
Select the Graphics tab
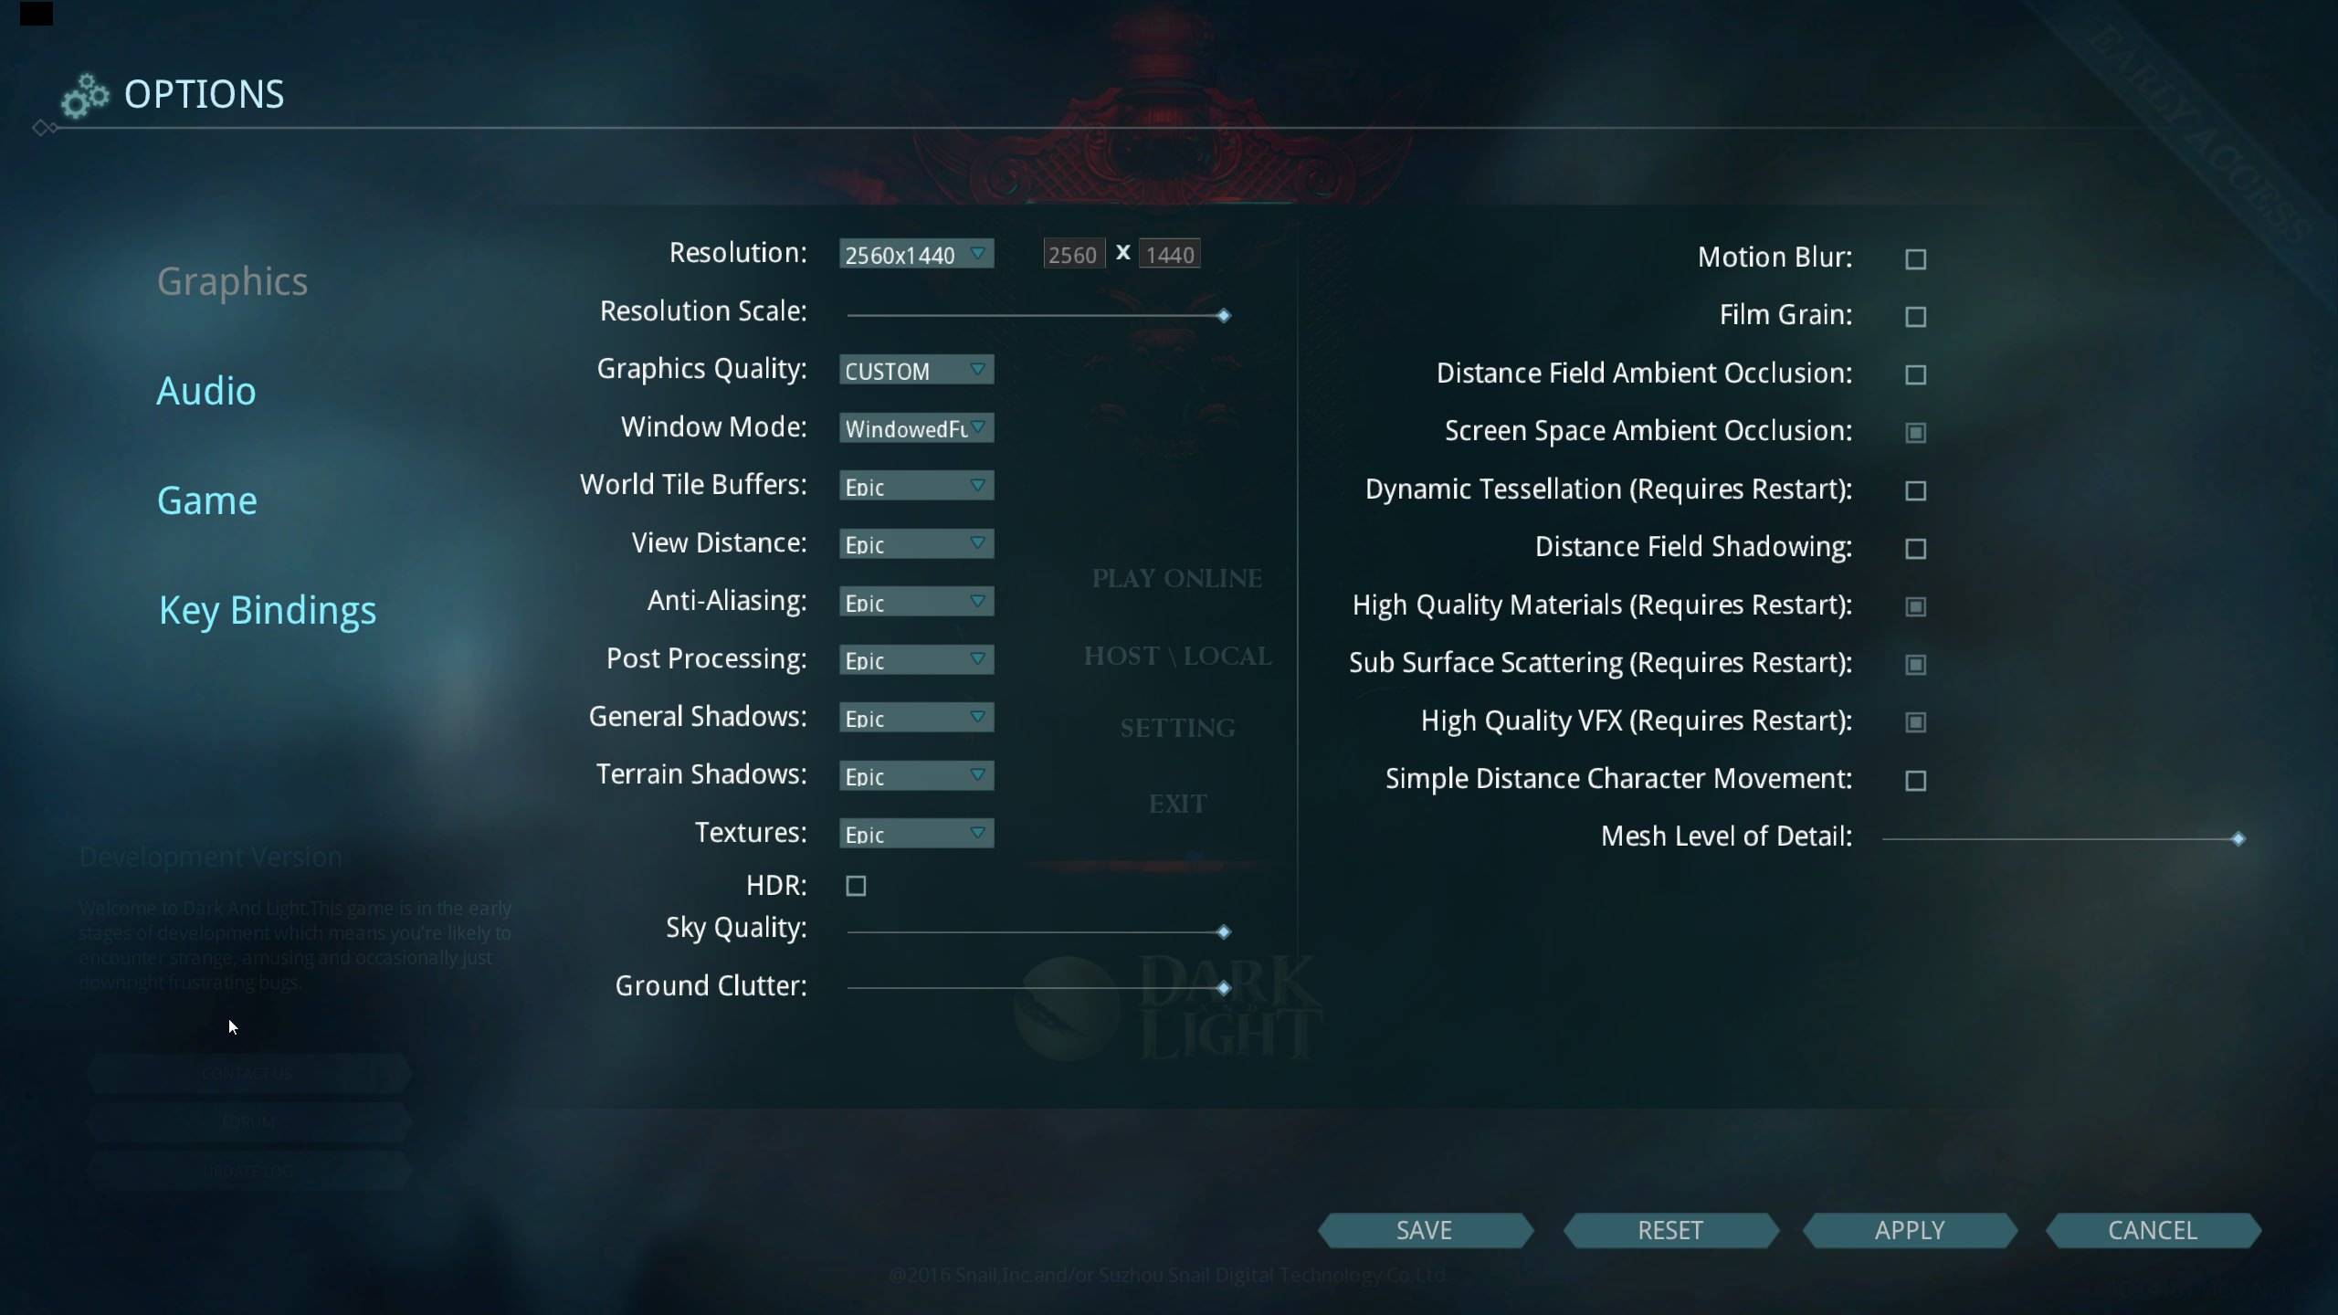[x=231, y=281]
